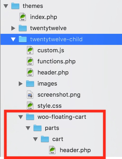Click the index.php file icon
This screenshot has width=122, height=159.
click(23, 17)
